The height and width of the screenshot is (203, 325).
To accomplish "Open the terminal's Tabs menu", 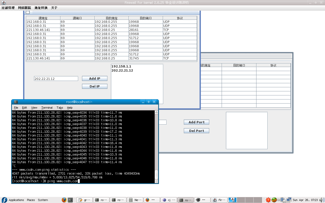I will click(60, 108).
